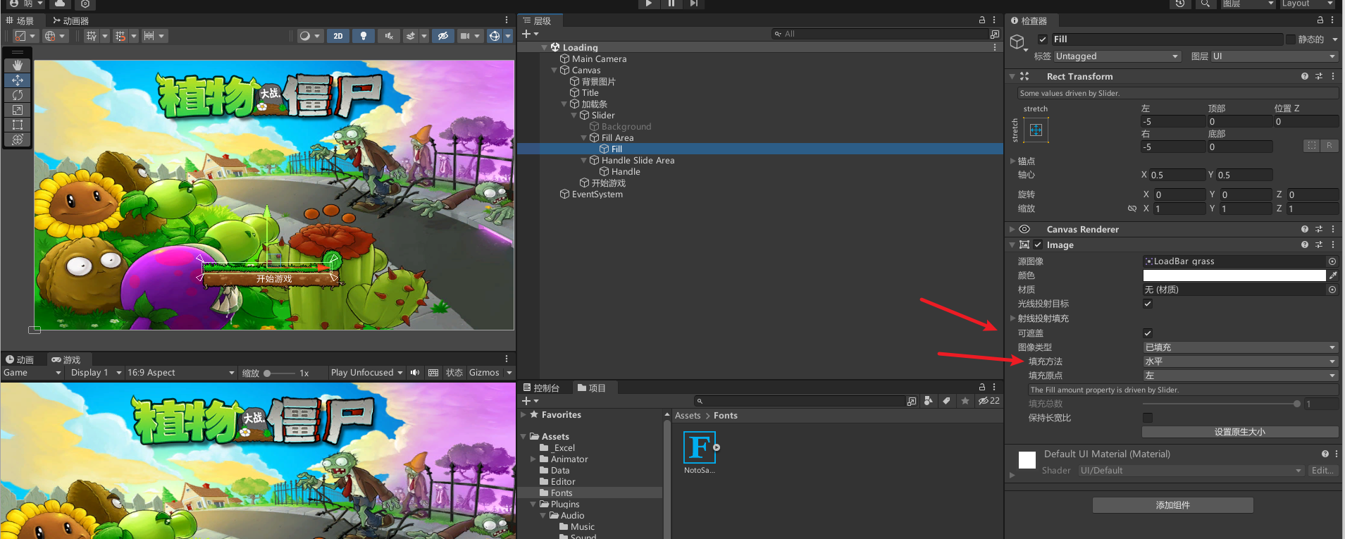Select the Move tool in scene toolbar
Viewport: 1345px width, 539px height.
[x=18, y=80]
